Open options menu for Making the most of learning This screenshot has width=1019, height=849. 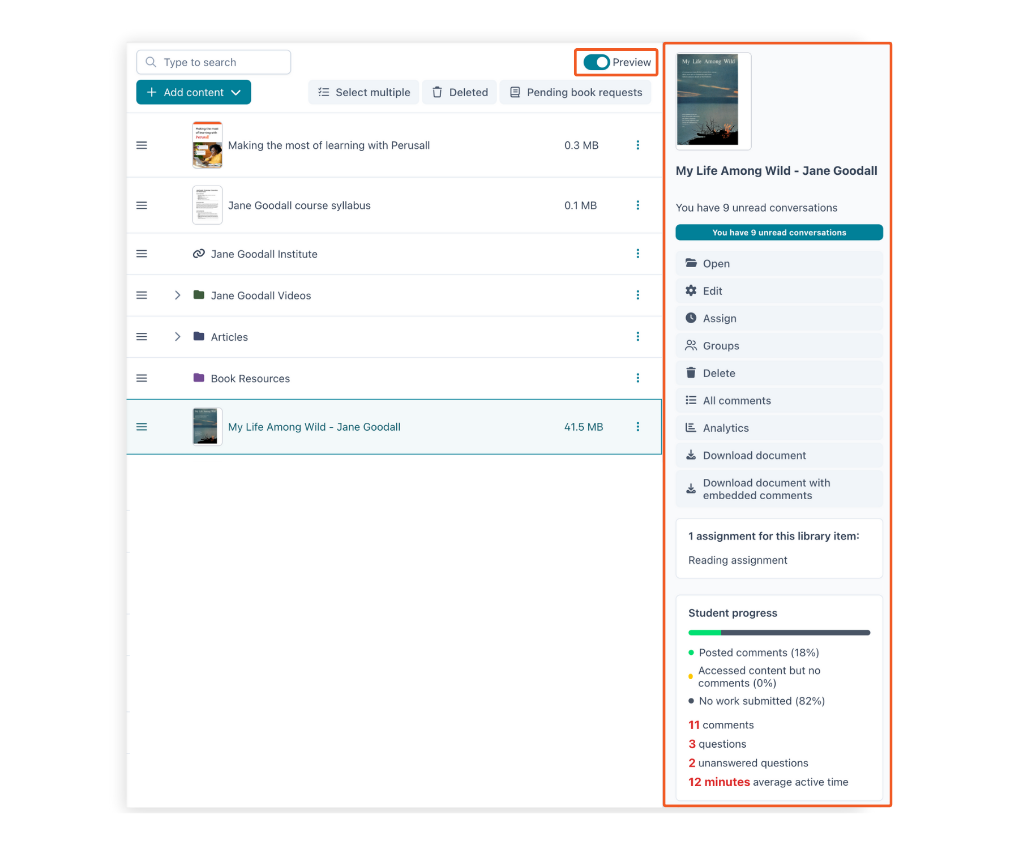click(638, 145)
